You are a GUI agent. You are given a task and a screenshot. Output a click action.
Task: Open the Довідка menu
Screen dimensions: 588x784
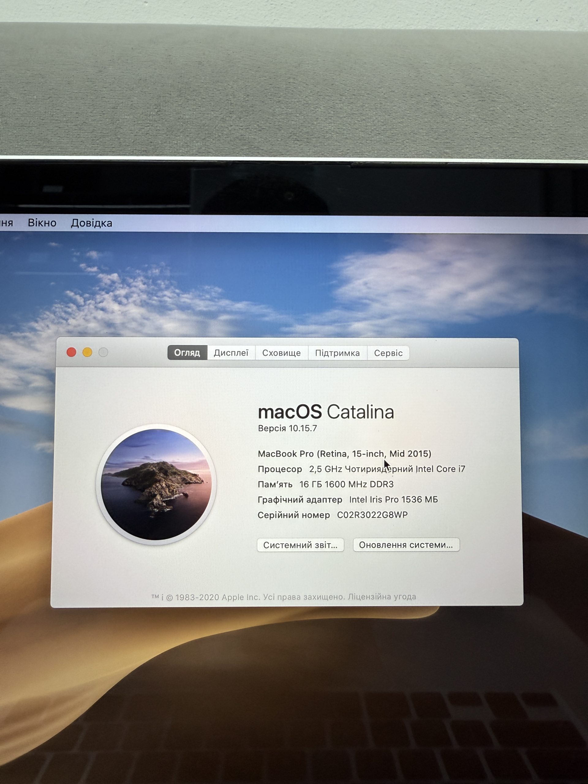(x=92, y=223)
